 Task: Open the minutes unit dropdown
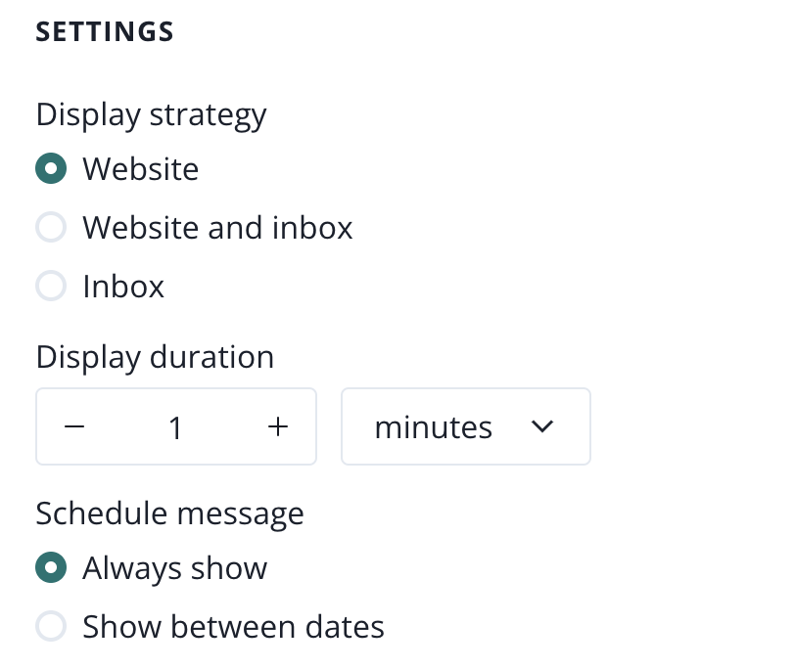click(x=466, y=427)
